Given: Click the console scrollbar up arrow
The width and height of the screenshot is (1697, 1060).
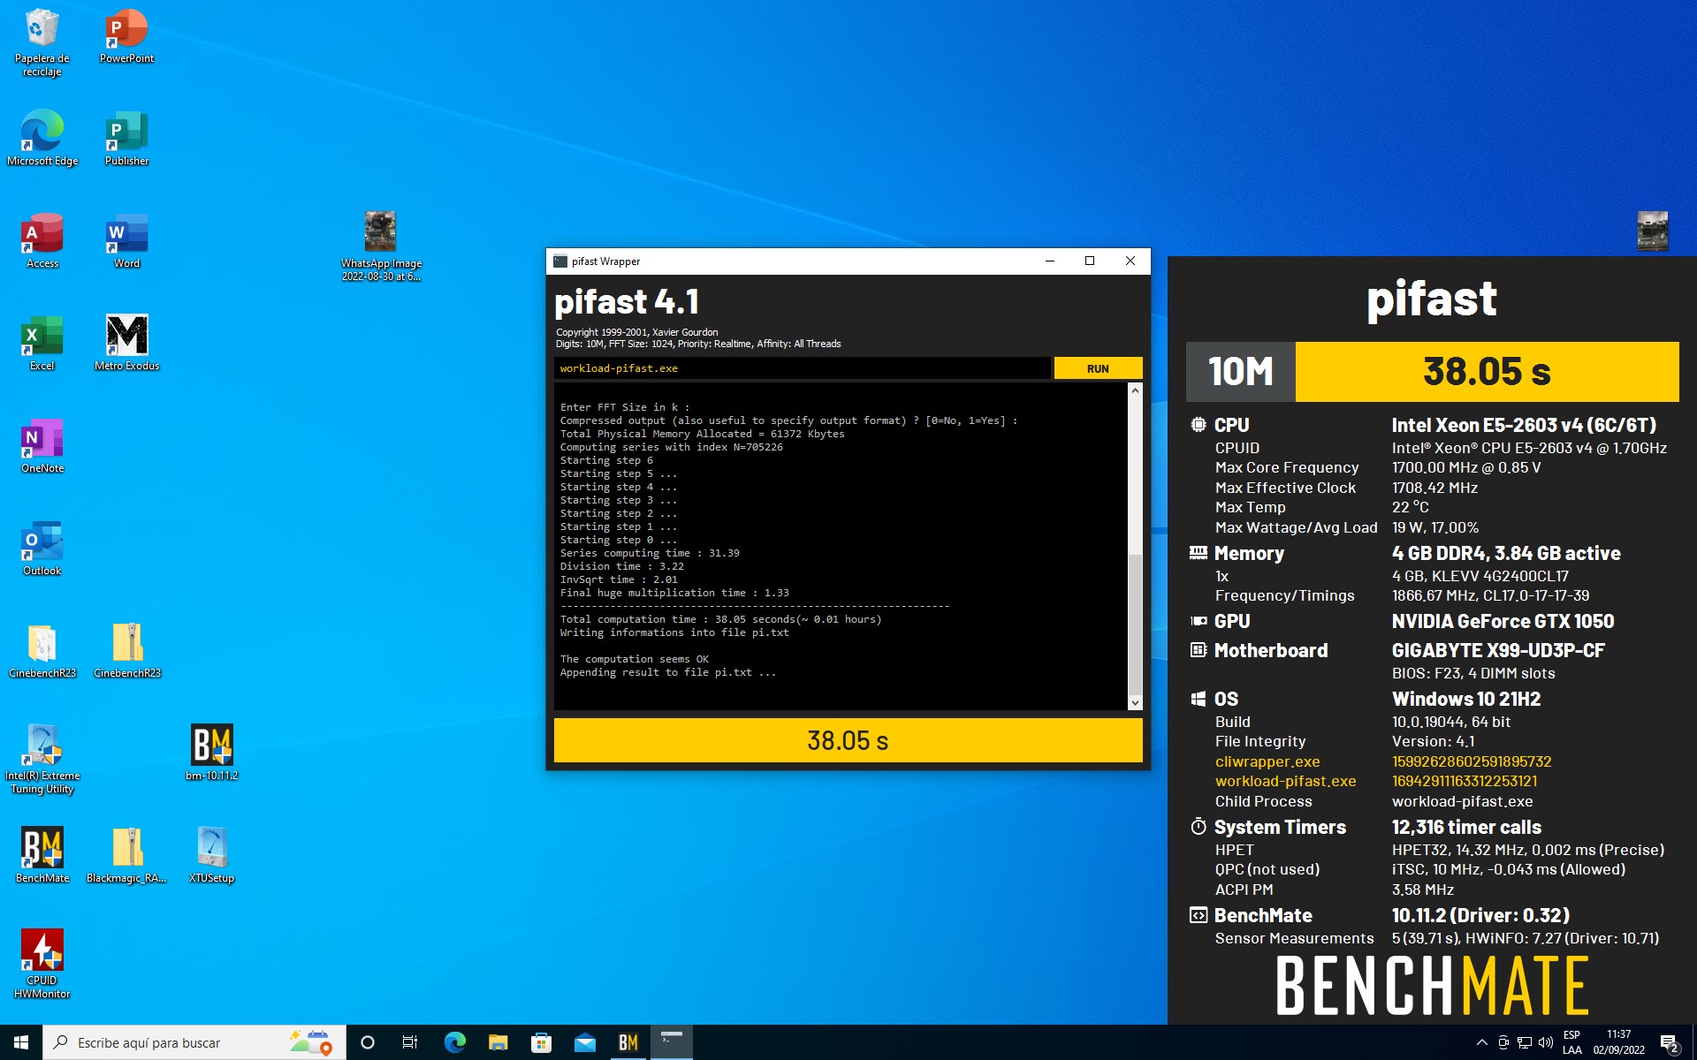Looking at the screenshot, I should click(x=1135, y=390).
